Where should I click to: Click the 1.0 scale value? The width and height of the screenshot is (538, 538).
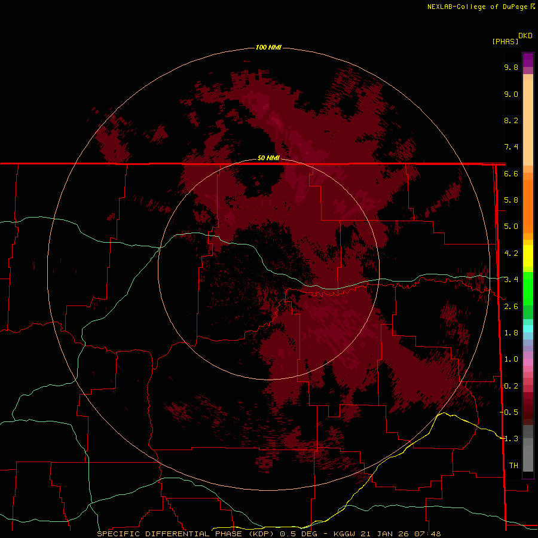[x=511, y=359]
